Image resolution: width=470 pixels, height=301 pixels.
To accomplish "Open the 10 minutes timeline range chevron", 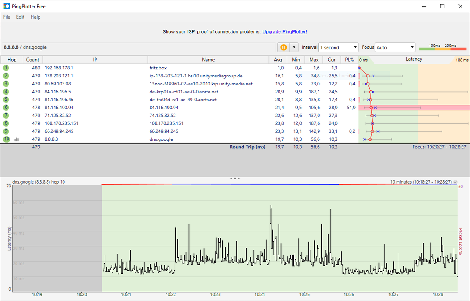I will point(455,182).
